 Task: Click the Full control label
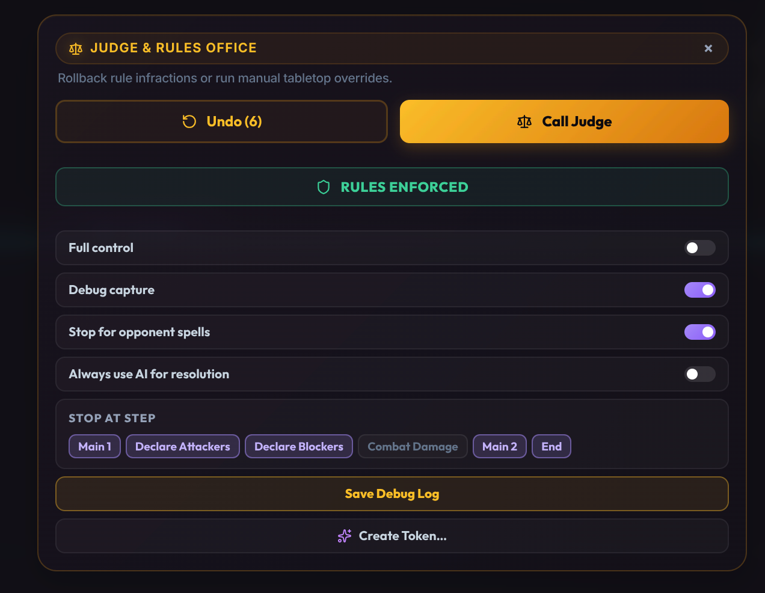click(x=101, y=248)
